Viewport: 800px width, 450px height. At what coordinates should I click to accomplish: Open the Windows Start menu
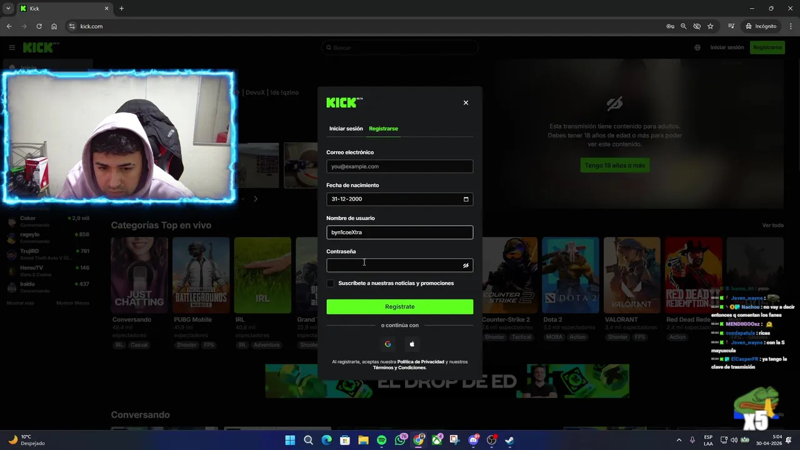point(290,440)
